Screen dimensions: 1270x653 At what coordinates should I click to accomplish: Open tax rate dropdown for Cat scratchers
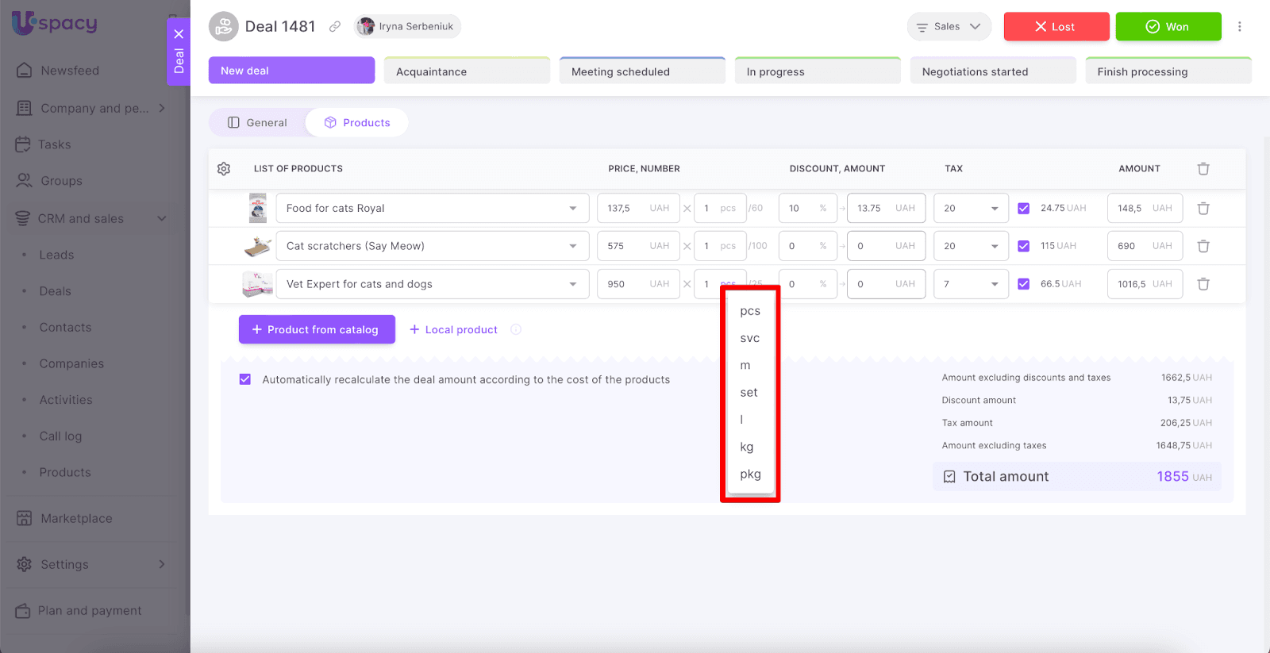(x=994, y=246)
